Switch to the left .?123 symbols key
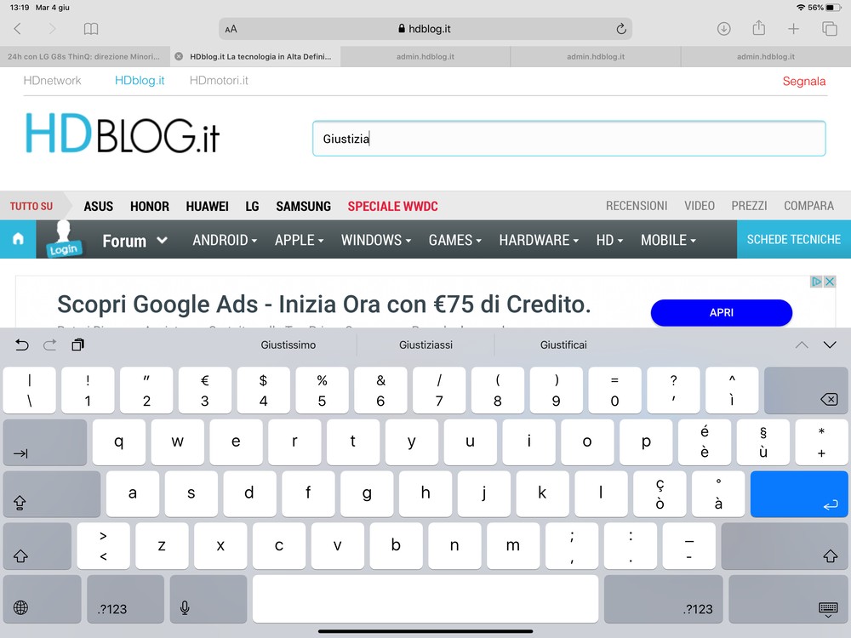The image size is (851, 638). [x=125, y=599]
